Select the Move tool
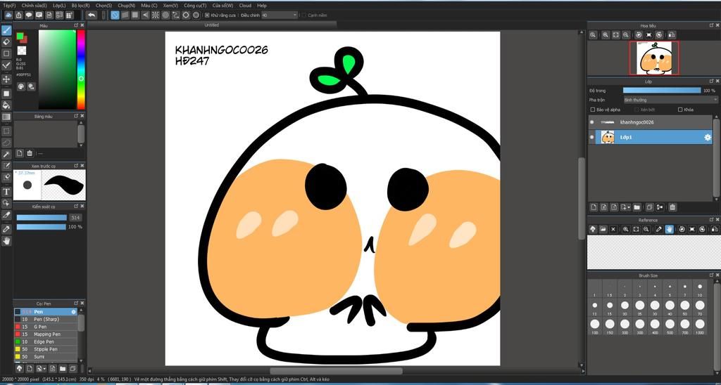This screenshot has height=385, width=721. click(6, 79)
